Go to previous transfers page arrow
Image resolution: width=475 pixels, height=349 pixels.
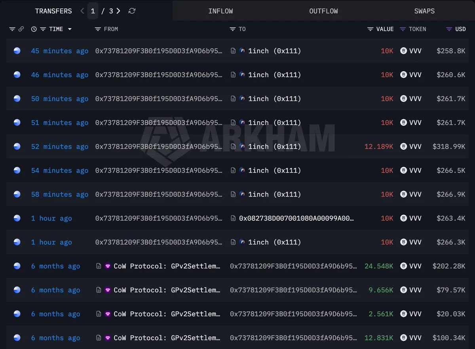(82, 11)
